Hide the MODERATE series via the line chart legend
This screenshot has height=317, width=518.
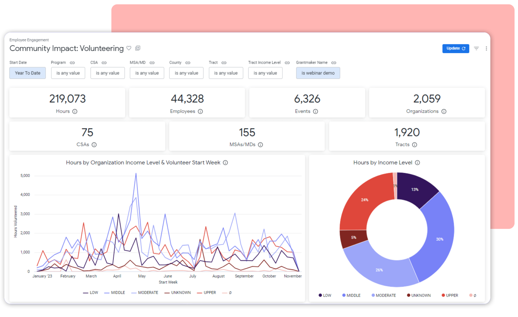point(148,292)
